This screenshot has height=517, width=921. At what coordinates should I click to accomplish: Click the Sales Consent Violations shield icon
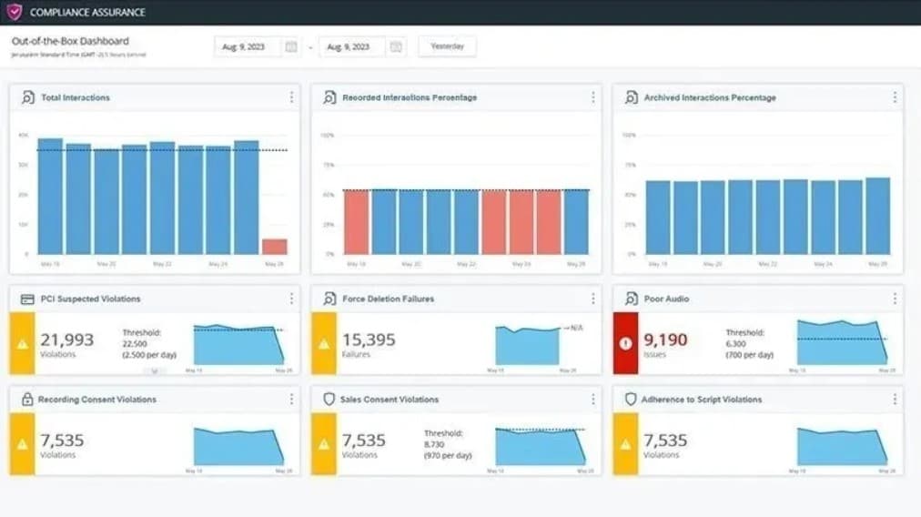(329, 400)
